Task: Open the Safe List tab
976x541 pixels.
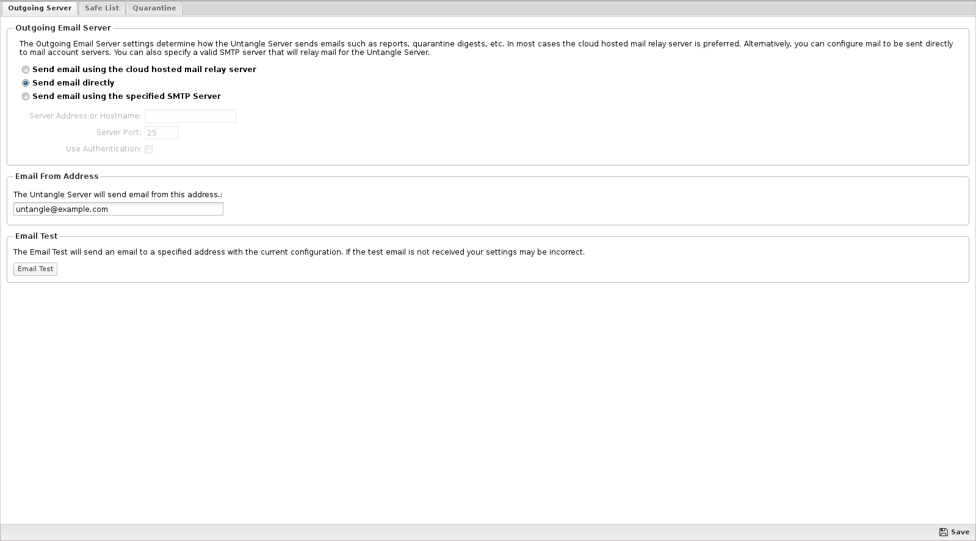Action: (102, 9)
